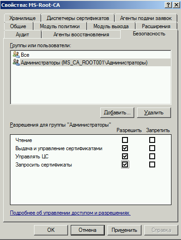Open the Модуль политики tab
181x240 pixels.
click(x=60, y=26)
